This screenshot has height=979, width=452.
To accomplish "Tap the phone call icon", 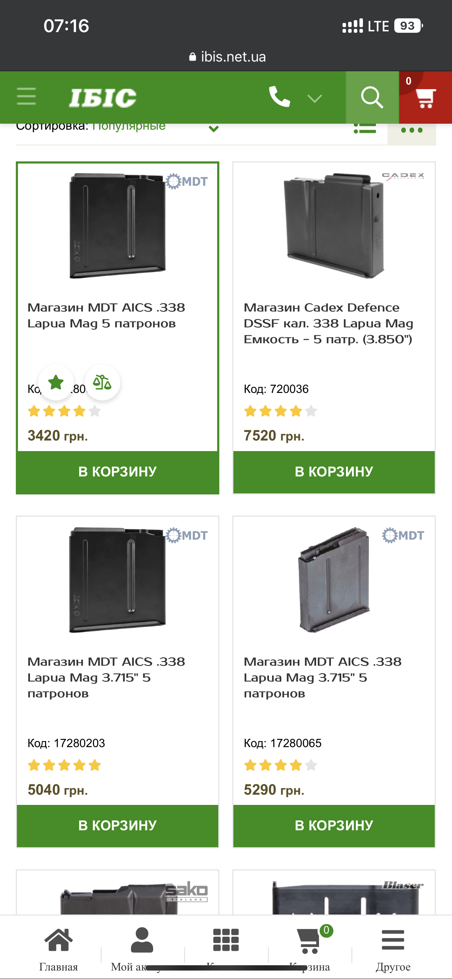I will [x=279, y=97].
